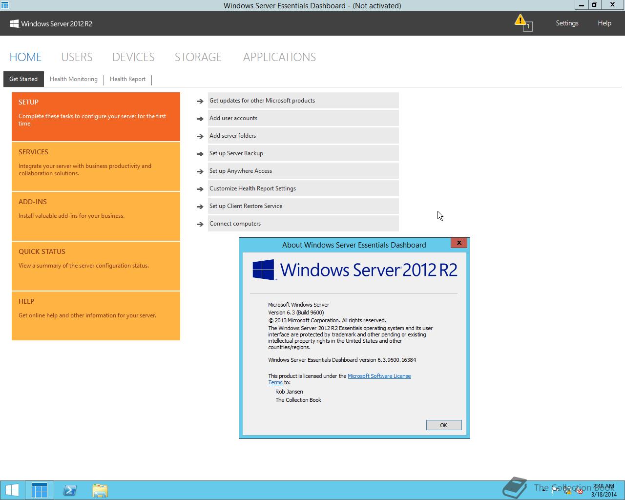Click OK in the About dialog
The image size is (625, 500).
tap(444, 425)
